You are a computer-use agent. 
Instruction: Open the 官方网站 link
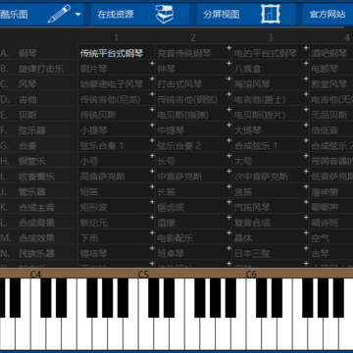click(328, 15)
